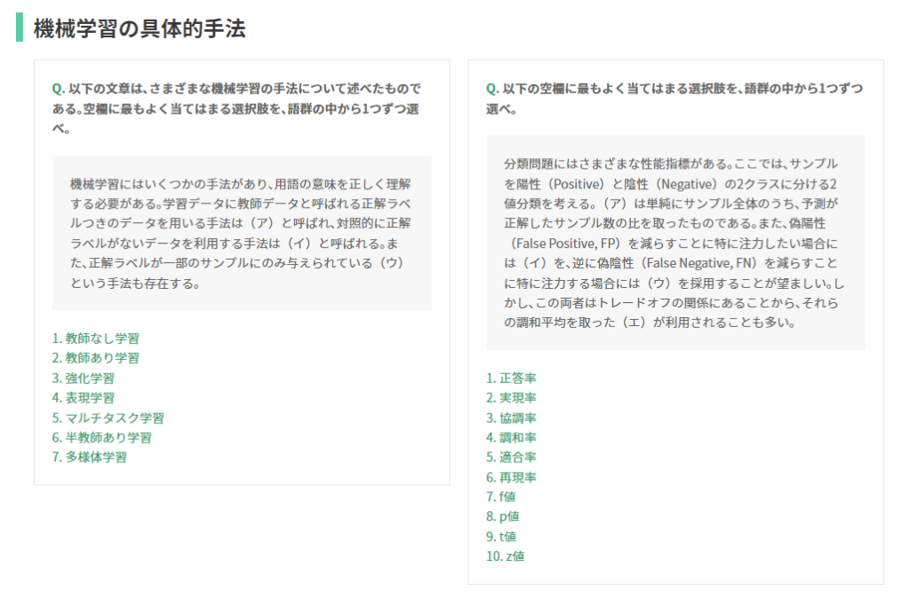Image resolution: width=910 pixels, height=591 pixels.
Task: Select option 3. 協調率
Action: click(x=511, y=418)
